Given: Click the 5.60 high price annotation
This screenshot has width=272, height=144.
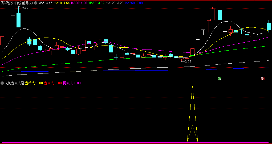Looking at the screenshot, I should pyautogui.click(x=25, y=7).
